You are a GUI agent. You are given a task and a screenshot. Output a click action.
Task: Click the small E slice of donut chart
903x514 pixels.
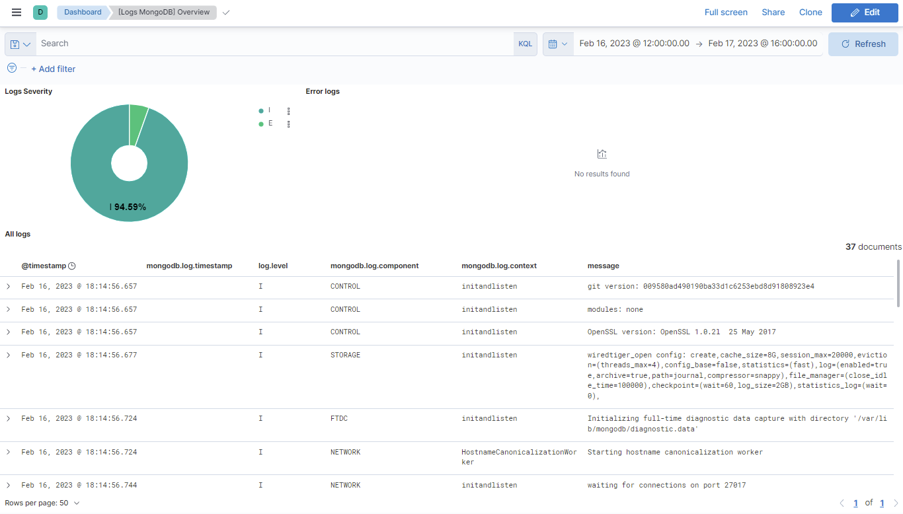(138, 124)
